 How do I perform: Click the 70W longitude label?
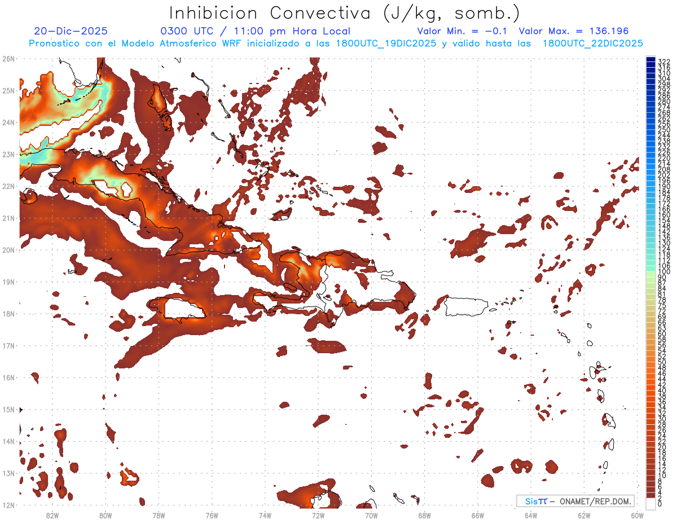tap(371, 515)
